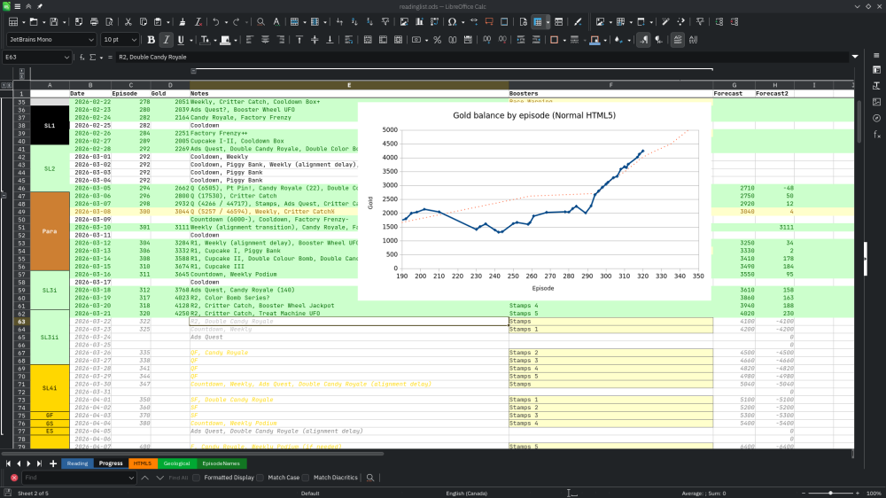The width and height of the screenshot is (886, 498).
Task: Open Find & Replace magnifier icon
Action: (260, 22)
